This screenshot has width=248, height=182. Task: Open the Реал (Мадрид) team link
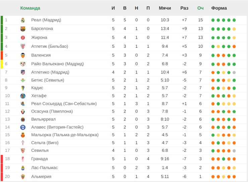pos(46,20)
